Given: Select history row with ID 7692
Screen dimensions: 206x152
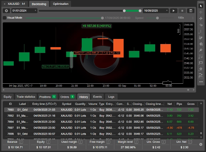Looking at the screenshot, I should [x=101, y=116].
